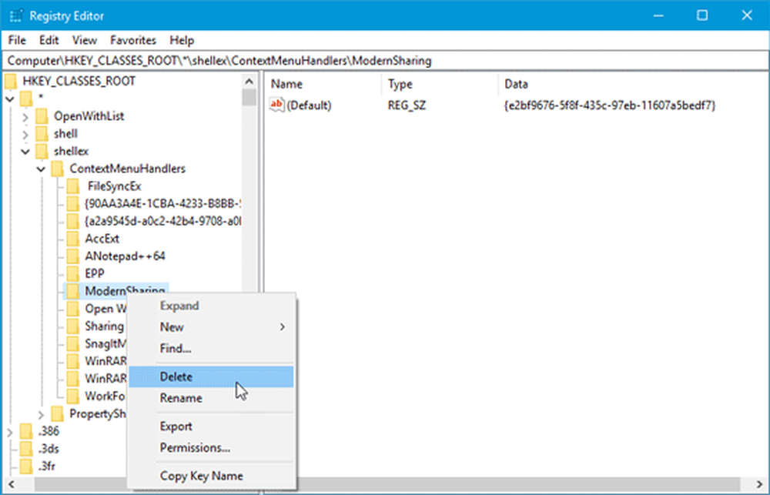The image size is (770, 495).
Task: Click the ANotepad++64 folder icon
Action: (x=73, y=256)
